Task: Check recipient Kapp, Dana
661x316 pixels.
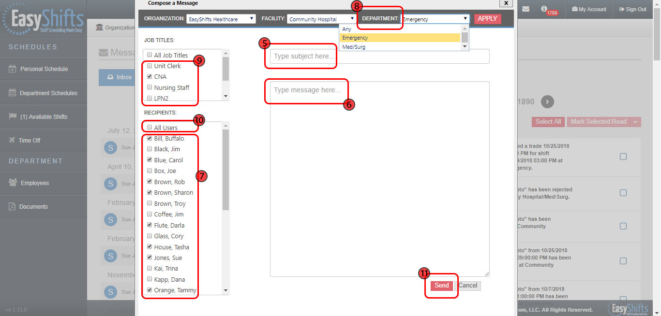Action: click(x=150, y=279)
